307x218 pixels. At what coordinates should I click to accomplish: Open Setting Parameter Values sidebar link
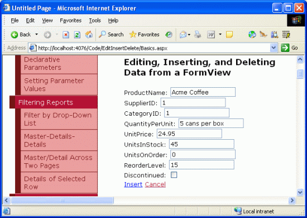click(x=59, y=85)
